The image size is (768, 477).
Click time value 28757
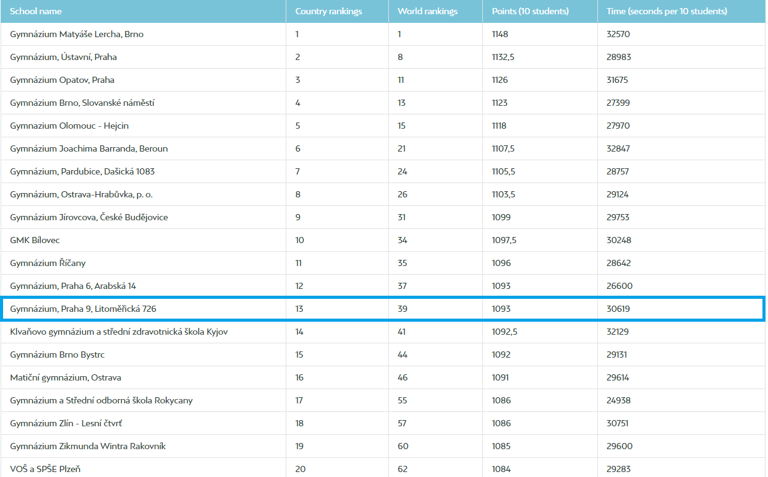(618, 171)
